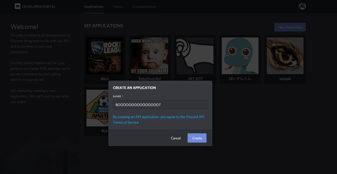This screenshot has width=337, height=174.
Task: Open the Applications tab
Action: tap(94, 7)
